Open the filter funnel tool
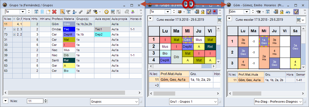This screenshot has height=107, width=309. [x=68, y=12]
